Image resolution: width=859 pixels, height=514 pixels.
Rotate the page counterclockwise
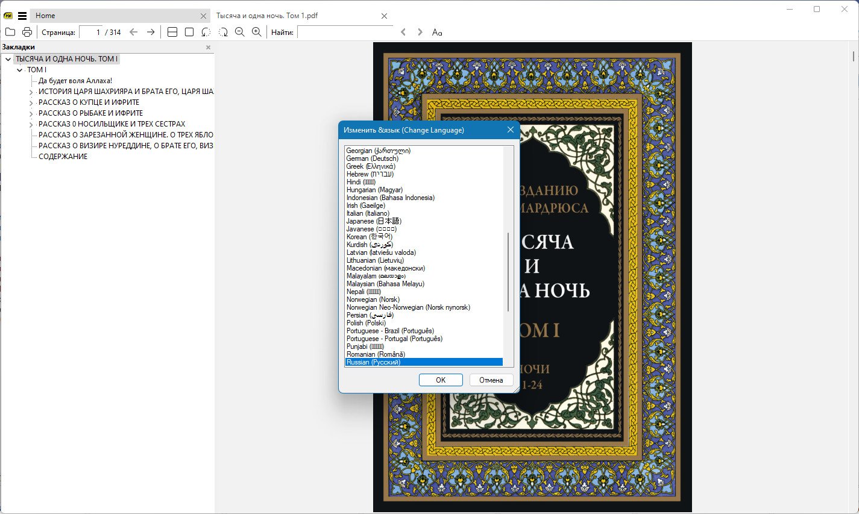[x=206, y=32]
